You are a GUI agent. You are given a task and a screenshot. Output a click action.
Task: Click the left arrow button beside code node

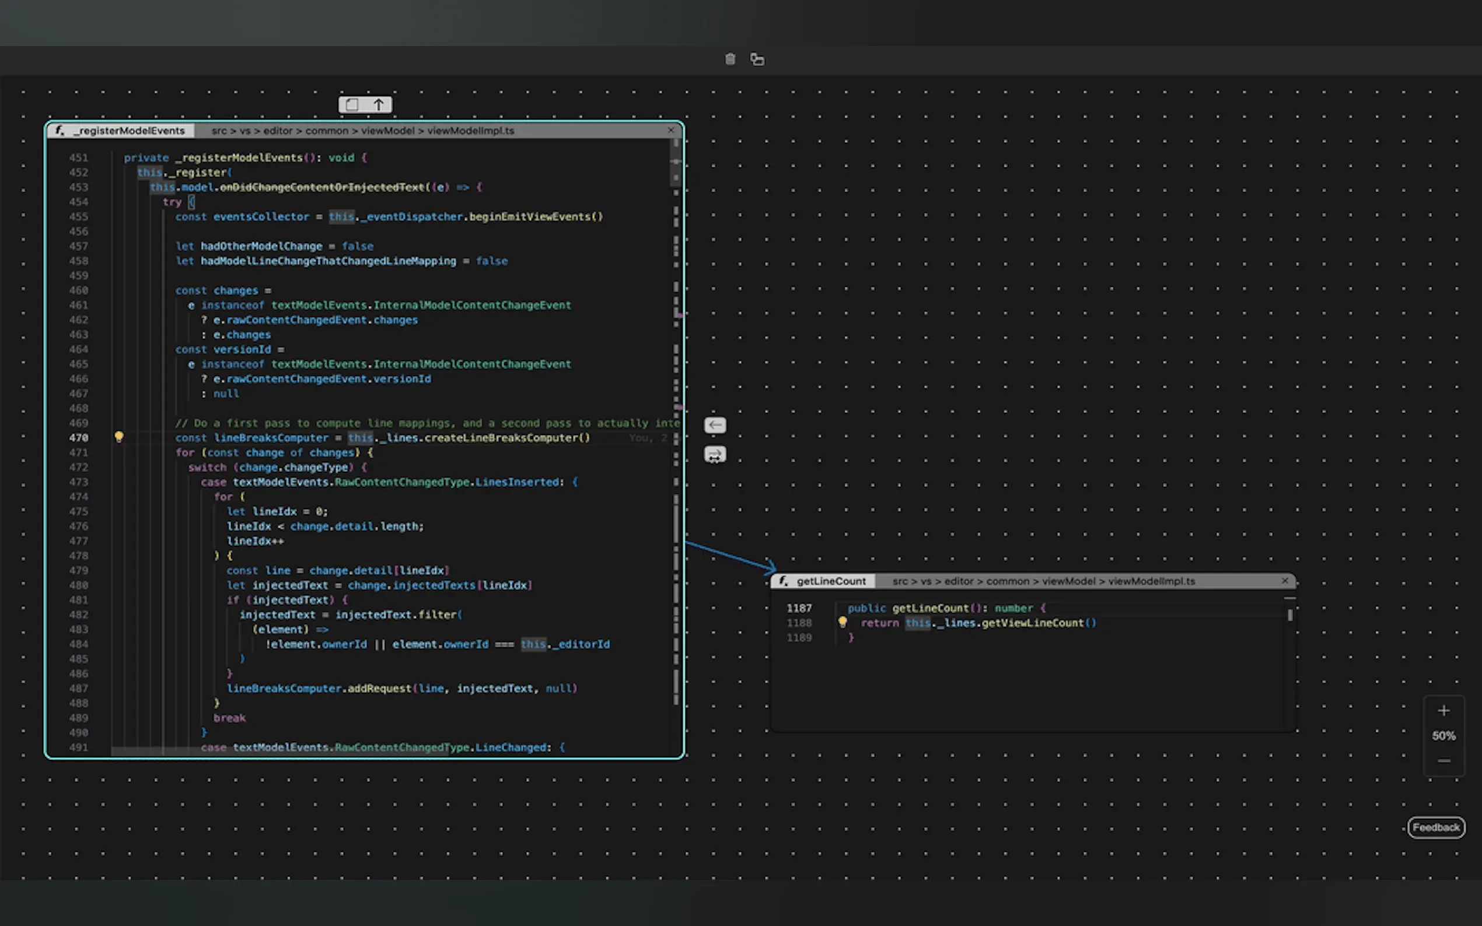pyautogui.click(x=715, y=425)
